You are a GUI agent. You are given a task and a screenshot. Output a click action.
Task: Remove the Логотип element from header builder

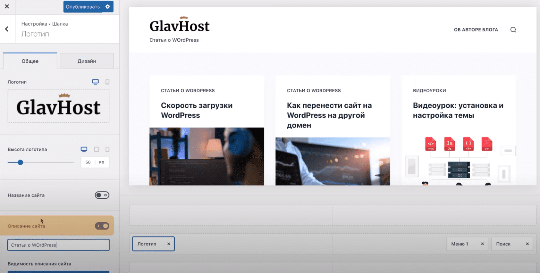(169, 244)
